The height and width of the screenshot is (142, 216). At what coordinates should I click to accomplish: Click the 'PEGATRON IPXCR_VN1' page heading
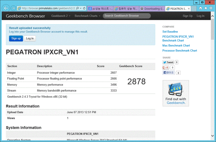pyautogui.click(x=42, y=52)
